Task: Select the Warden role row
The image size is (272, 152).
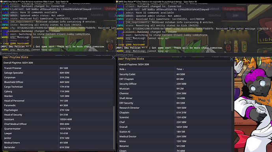Action: (x=58, y=96)
